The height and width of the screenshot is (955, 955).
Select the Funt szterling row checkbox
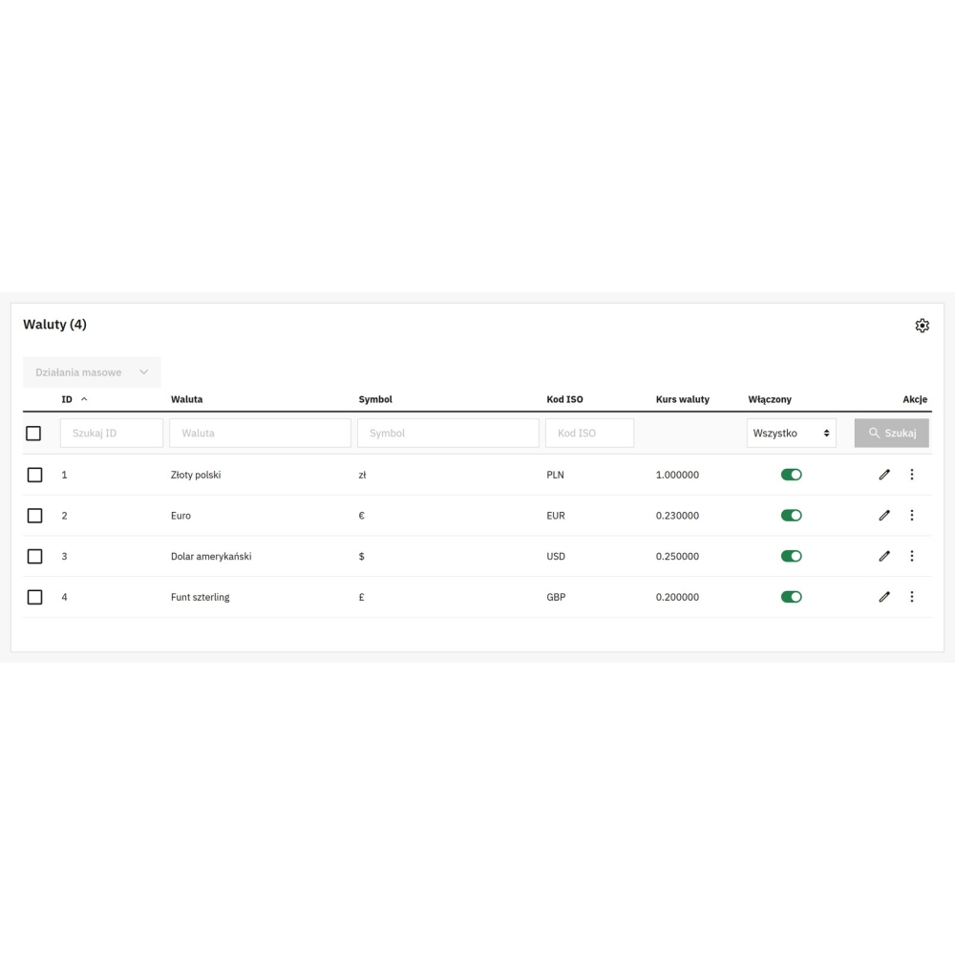34,597
